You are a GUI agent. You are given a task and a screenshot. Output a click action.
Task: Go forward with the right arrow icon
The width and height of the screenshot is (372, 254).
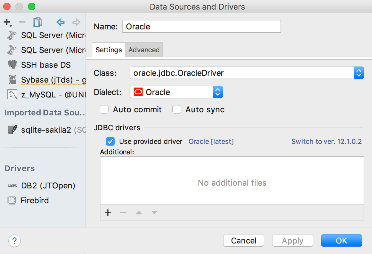tap(76, 22)
